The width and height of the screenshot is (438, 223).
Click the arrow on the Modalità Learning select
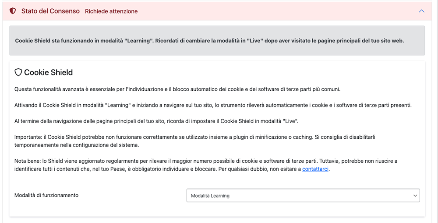(415, 196)
